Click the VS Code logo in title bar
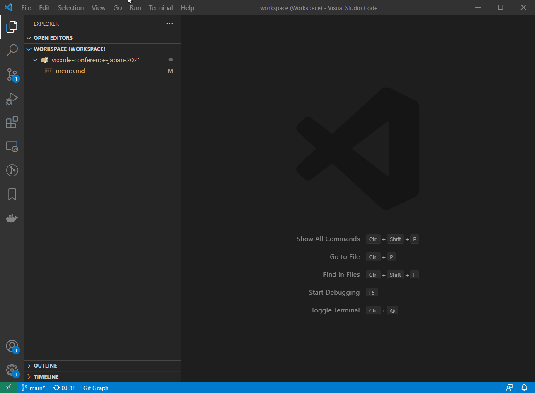 [x=9, y=7]
